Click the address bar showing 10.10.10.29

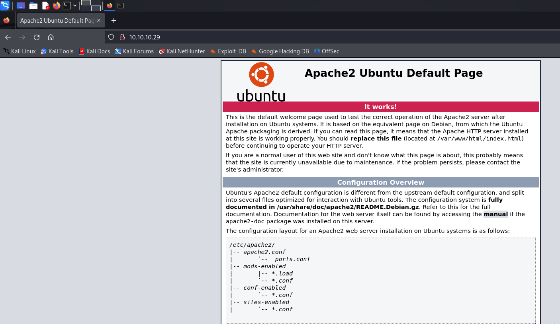(x=279, y=37)
